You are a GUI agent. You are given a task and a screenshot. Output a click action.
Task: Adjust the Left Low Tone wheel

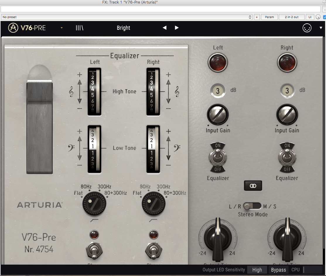pos(94,149)
